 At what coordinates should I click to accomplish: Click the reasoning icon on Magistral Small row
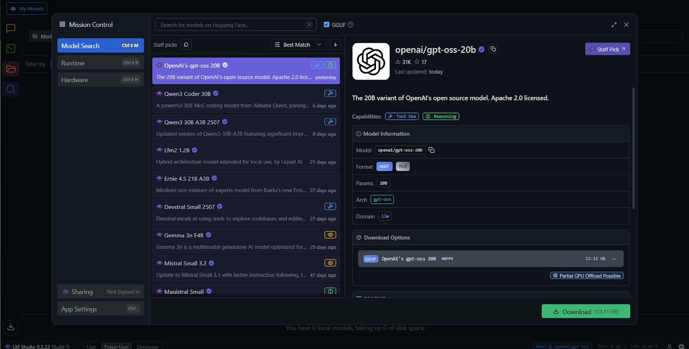click(x=330, y=291)
